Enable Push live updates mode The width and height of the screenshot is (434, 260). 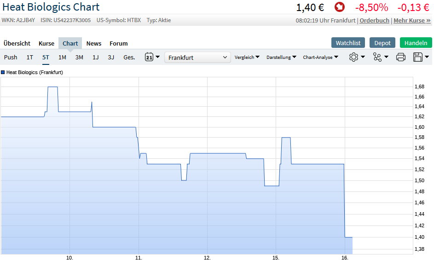tap(11, 57)
